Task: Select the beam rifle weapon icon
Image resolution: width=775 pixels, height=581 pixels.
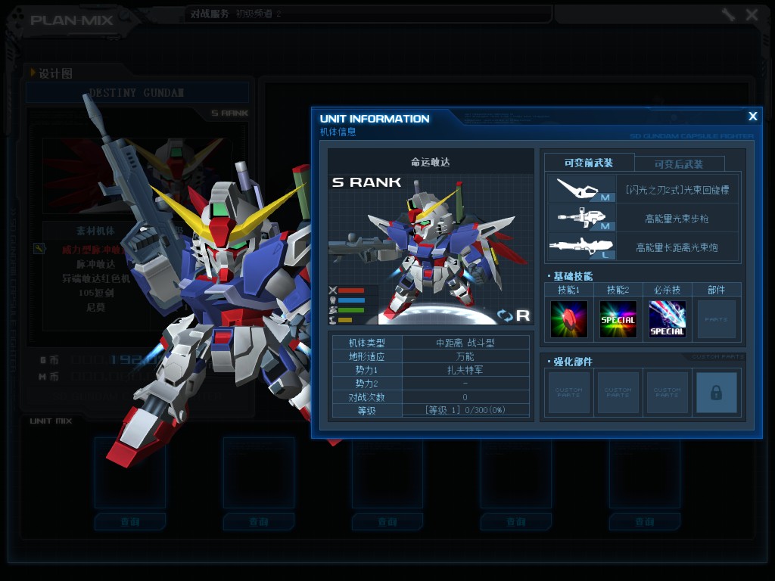Action: (581, 218)
